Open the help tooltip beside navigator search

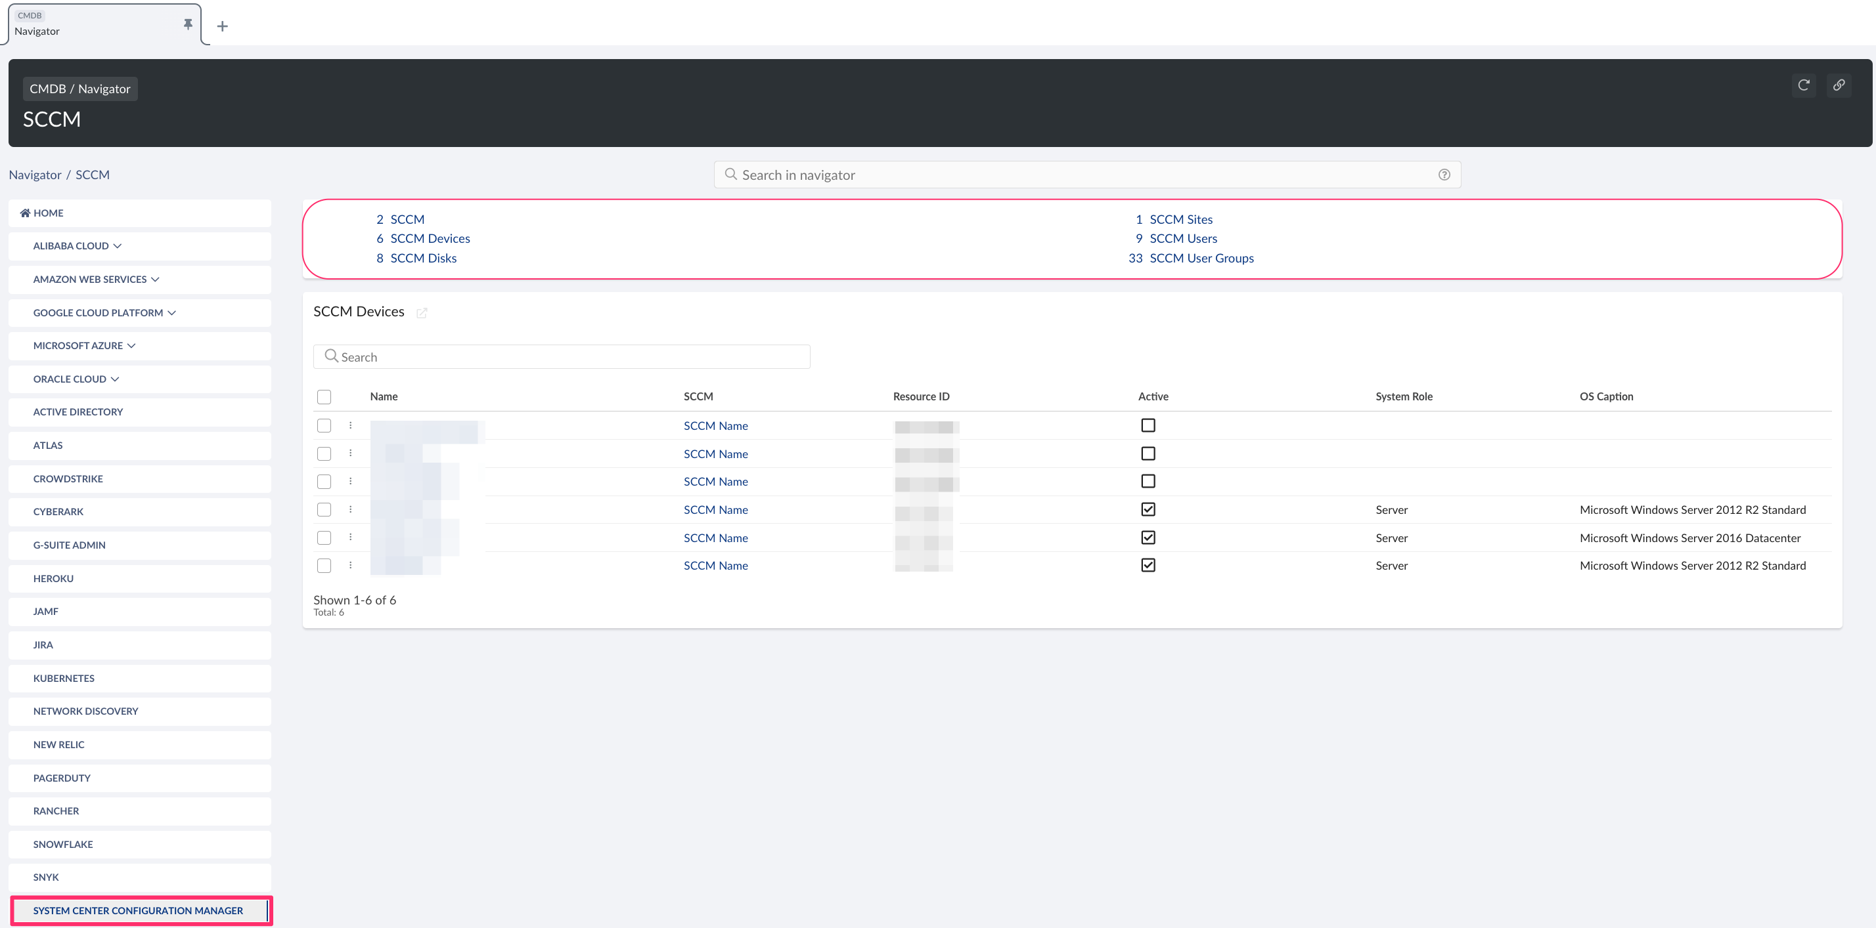pyautogui.click(x=1445, y=175)
